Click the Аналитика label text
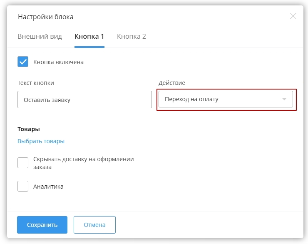 tap(48, 187)
